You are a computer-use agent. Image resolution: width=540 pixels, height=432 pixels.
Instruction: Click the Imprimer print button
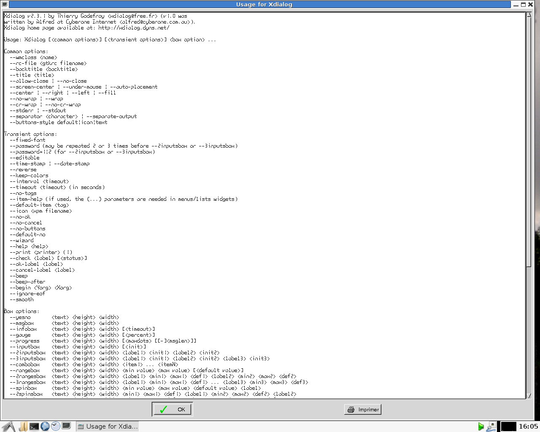point(363,409)
